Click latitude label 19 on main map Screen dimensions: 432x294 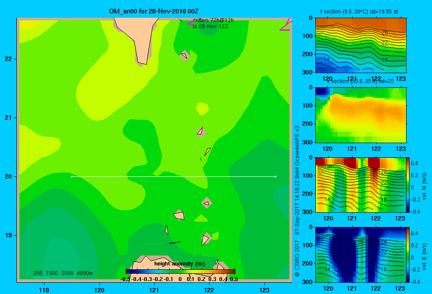point(9,235)
